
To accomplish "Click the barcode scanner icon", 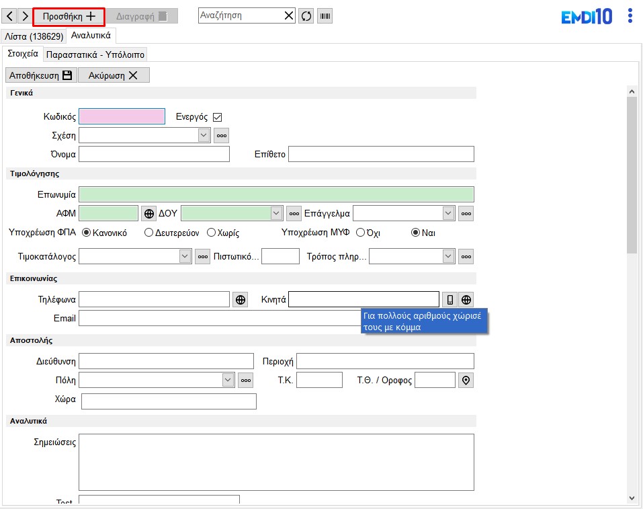I will pos(325,15).
